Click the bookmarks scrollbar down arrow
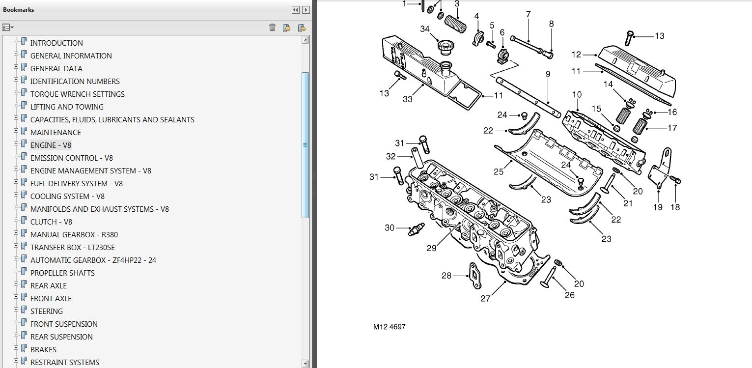Image resolution: width=752 pixels, height=368 pixels. [x=306, y=364]
